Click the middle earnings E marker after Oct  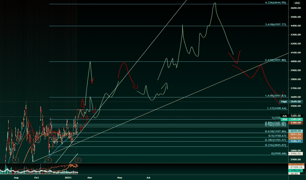coord(48,160)
